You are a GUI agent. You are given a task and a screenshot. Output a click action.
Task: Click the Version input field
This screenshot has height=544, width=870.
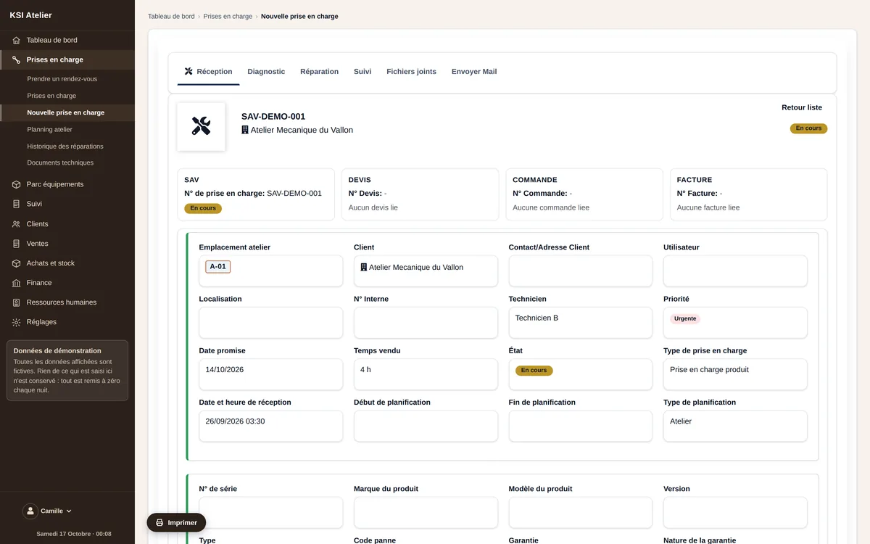click(x=735, y=512)
